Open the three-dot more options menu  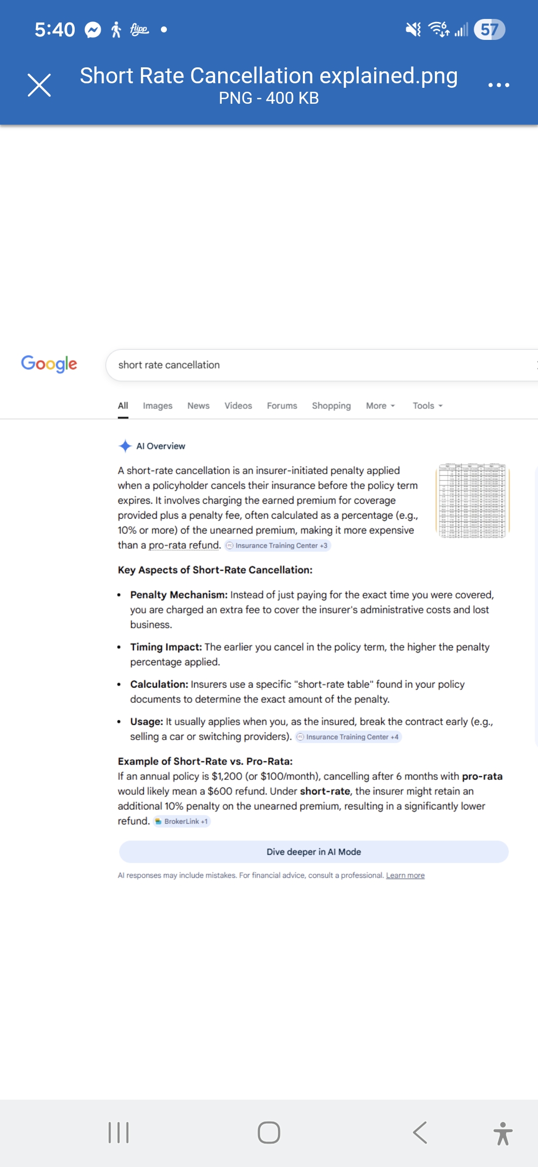tap(499, 85)
